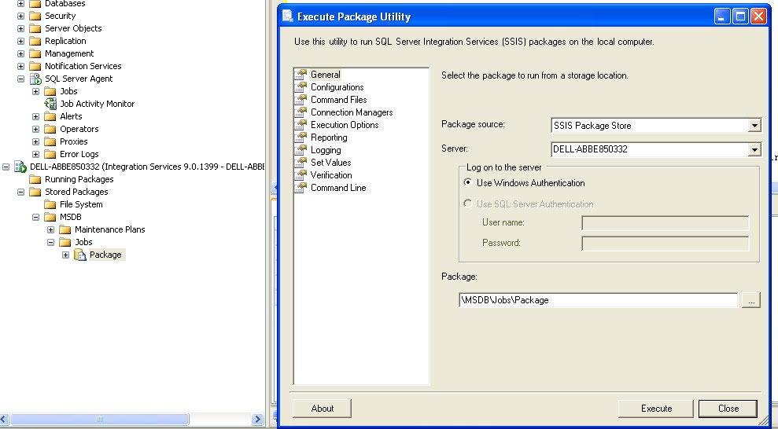This screenshot has width=778, height=429.
Task: Click the Security folder icon
Action: (x=35, y=16)
